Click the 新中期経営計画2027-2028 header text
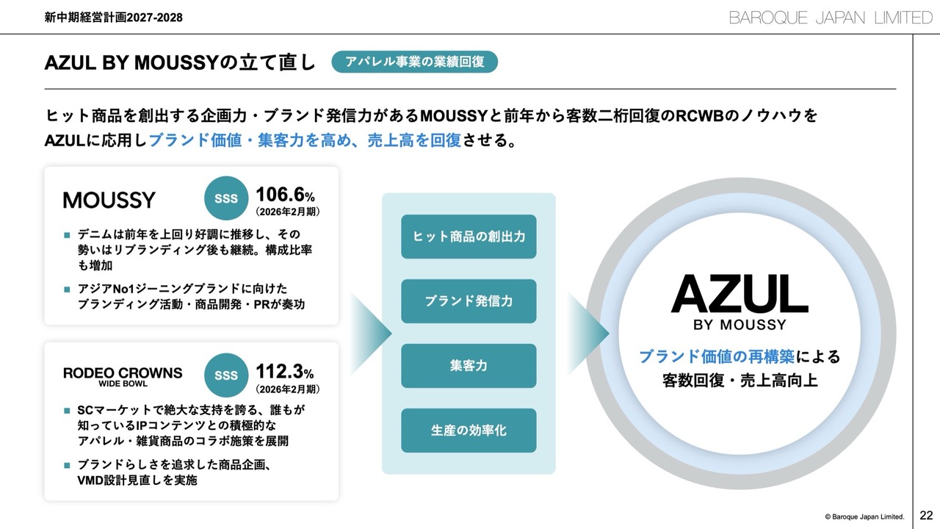 click(114, 18)
